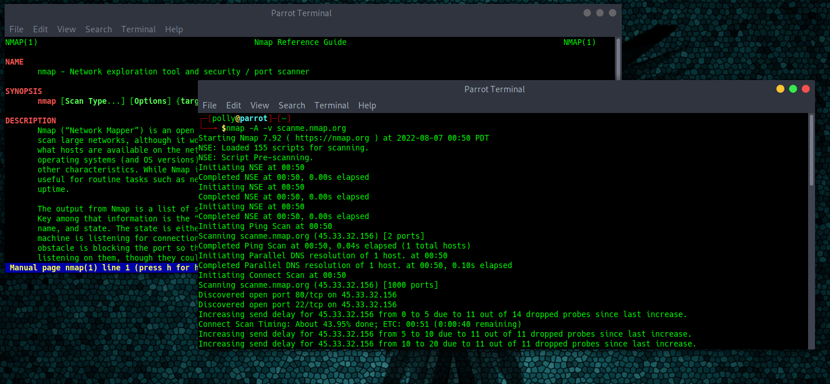Focus background terminal via its Parrot Terminal title

click(302, 13)
